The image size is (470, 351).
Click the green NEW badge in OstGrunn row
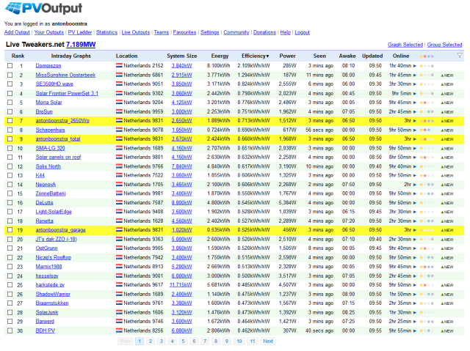447,248
